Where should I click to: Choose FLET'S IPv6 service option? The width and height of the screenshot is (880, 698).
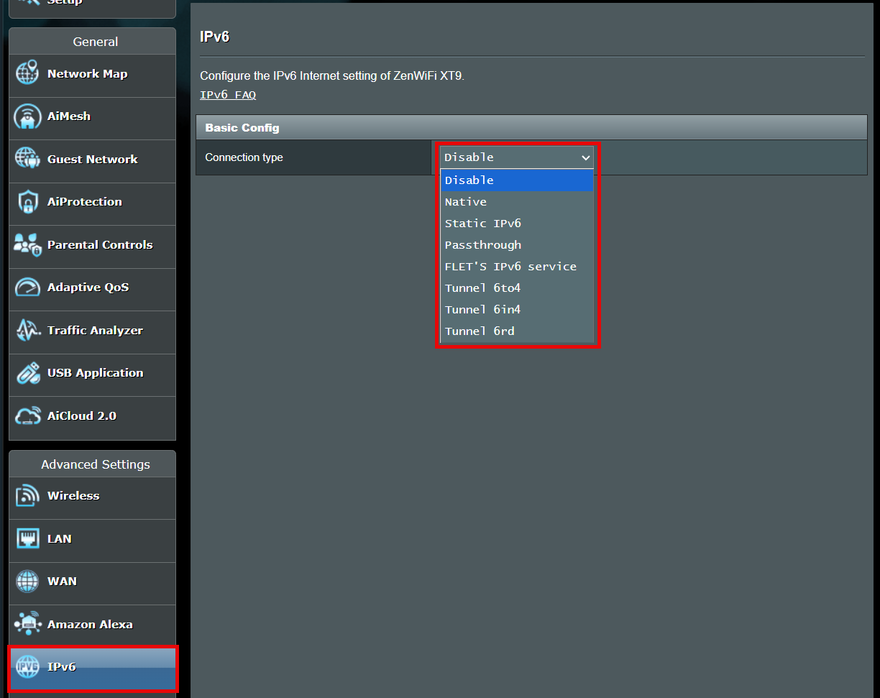[x=510, y=267]
